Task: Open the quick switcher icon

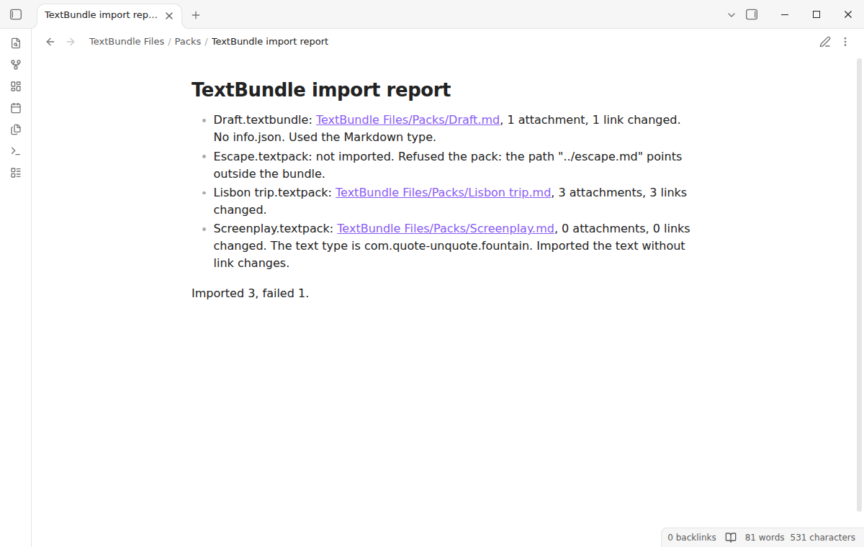Action: click(16, 43)
